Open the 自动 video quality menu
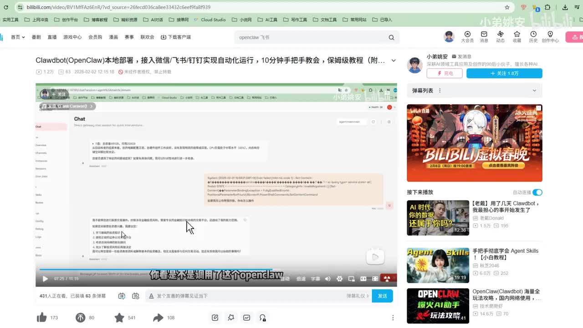The width and height of the screenshot is (583, 328). tap(285, 279)
